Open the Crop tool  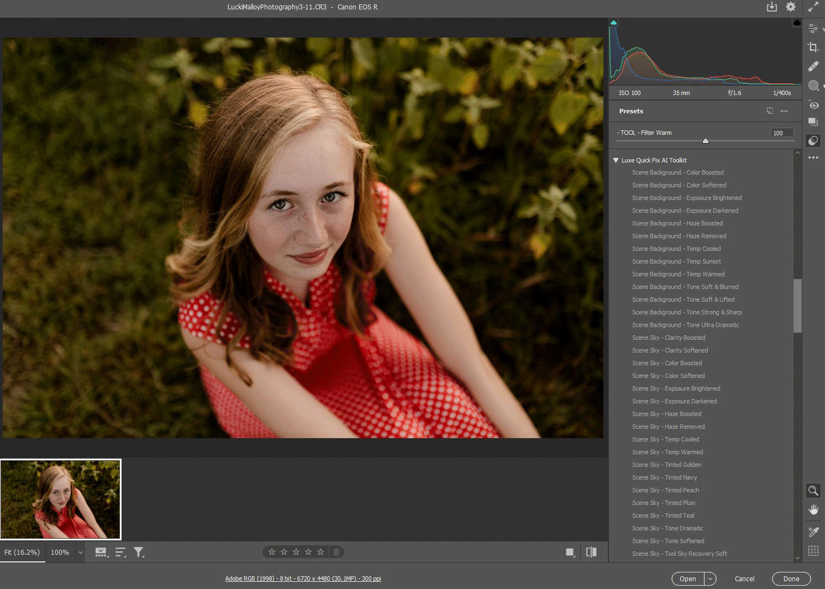pos(813,48)
